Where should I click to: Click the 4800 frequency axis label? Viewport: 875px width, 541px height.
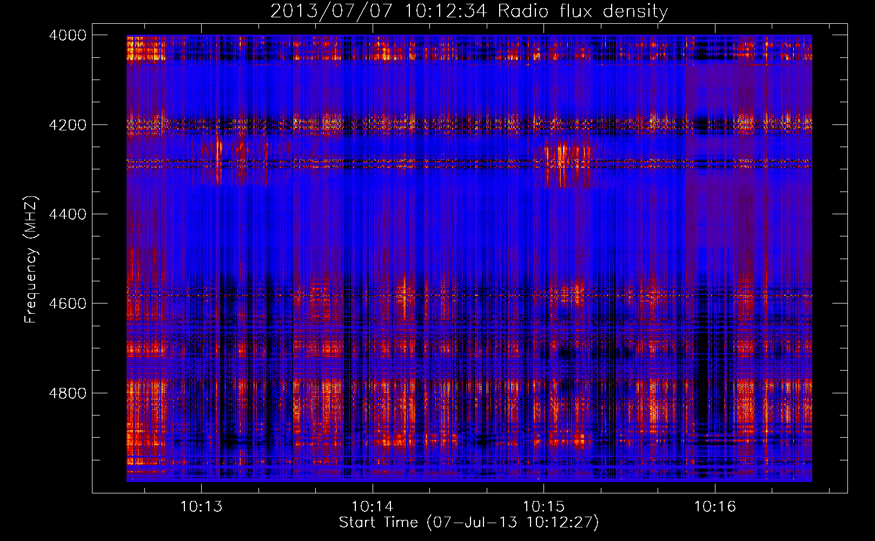[x=68, y=393]
